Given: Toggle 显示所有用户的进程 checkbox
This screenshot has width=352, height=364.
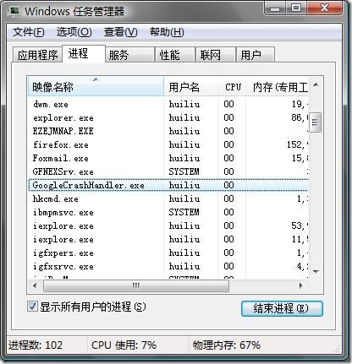Looking at the screenshot, I should [x=32, y=307].
